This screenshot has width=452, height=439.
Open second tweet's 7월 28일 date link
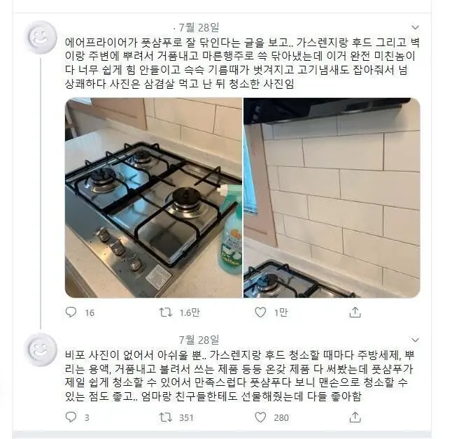[x=199, y=340]
